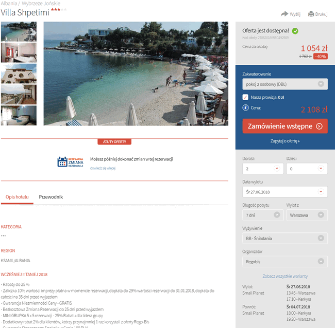The image size is (335, 328).
Task: Switch to the Przewodnik tab
Action: click(x=51, y=197)
